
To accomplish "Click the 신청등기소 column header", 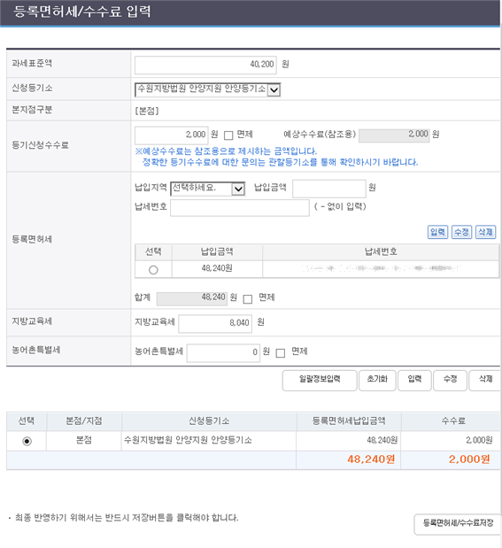I will [209, 421].
